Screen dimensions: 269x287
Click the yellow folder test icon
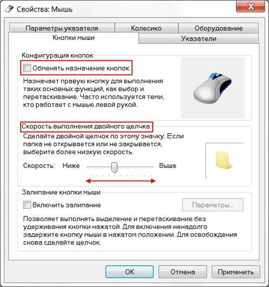pos(223,160)
